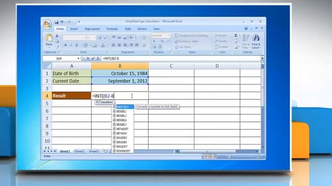Cancel formula entry with the X icon
Screen dimensions: 332x186
tap(88, 58)
